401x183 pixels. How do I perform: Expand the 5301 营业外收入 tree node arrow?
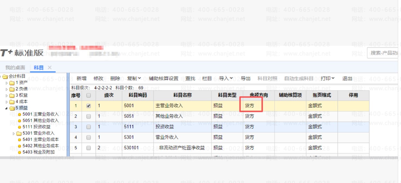click(14, 133)
